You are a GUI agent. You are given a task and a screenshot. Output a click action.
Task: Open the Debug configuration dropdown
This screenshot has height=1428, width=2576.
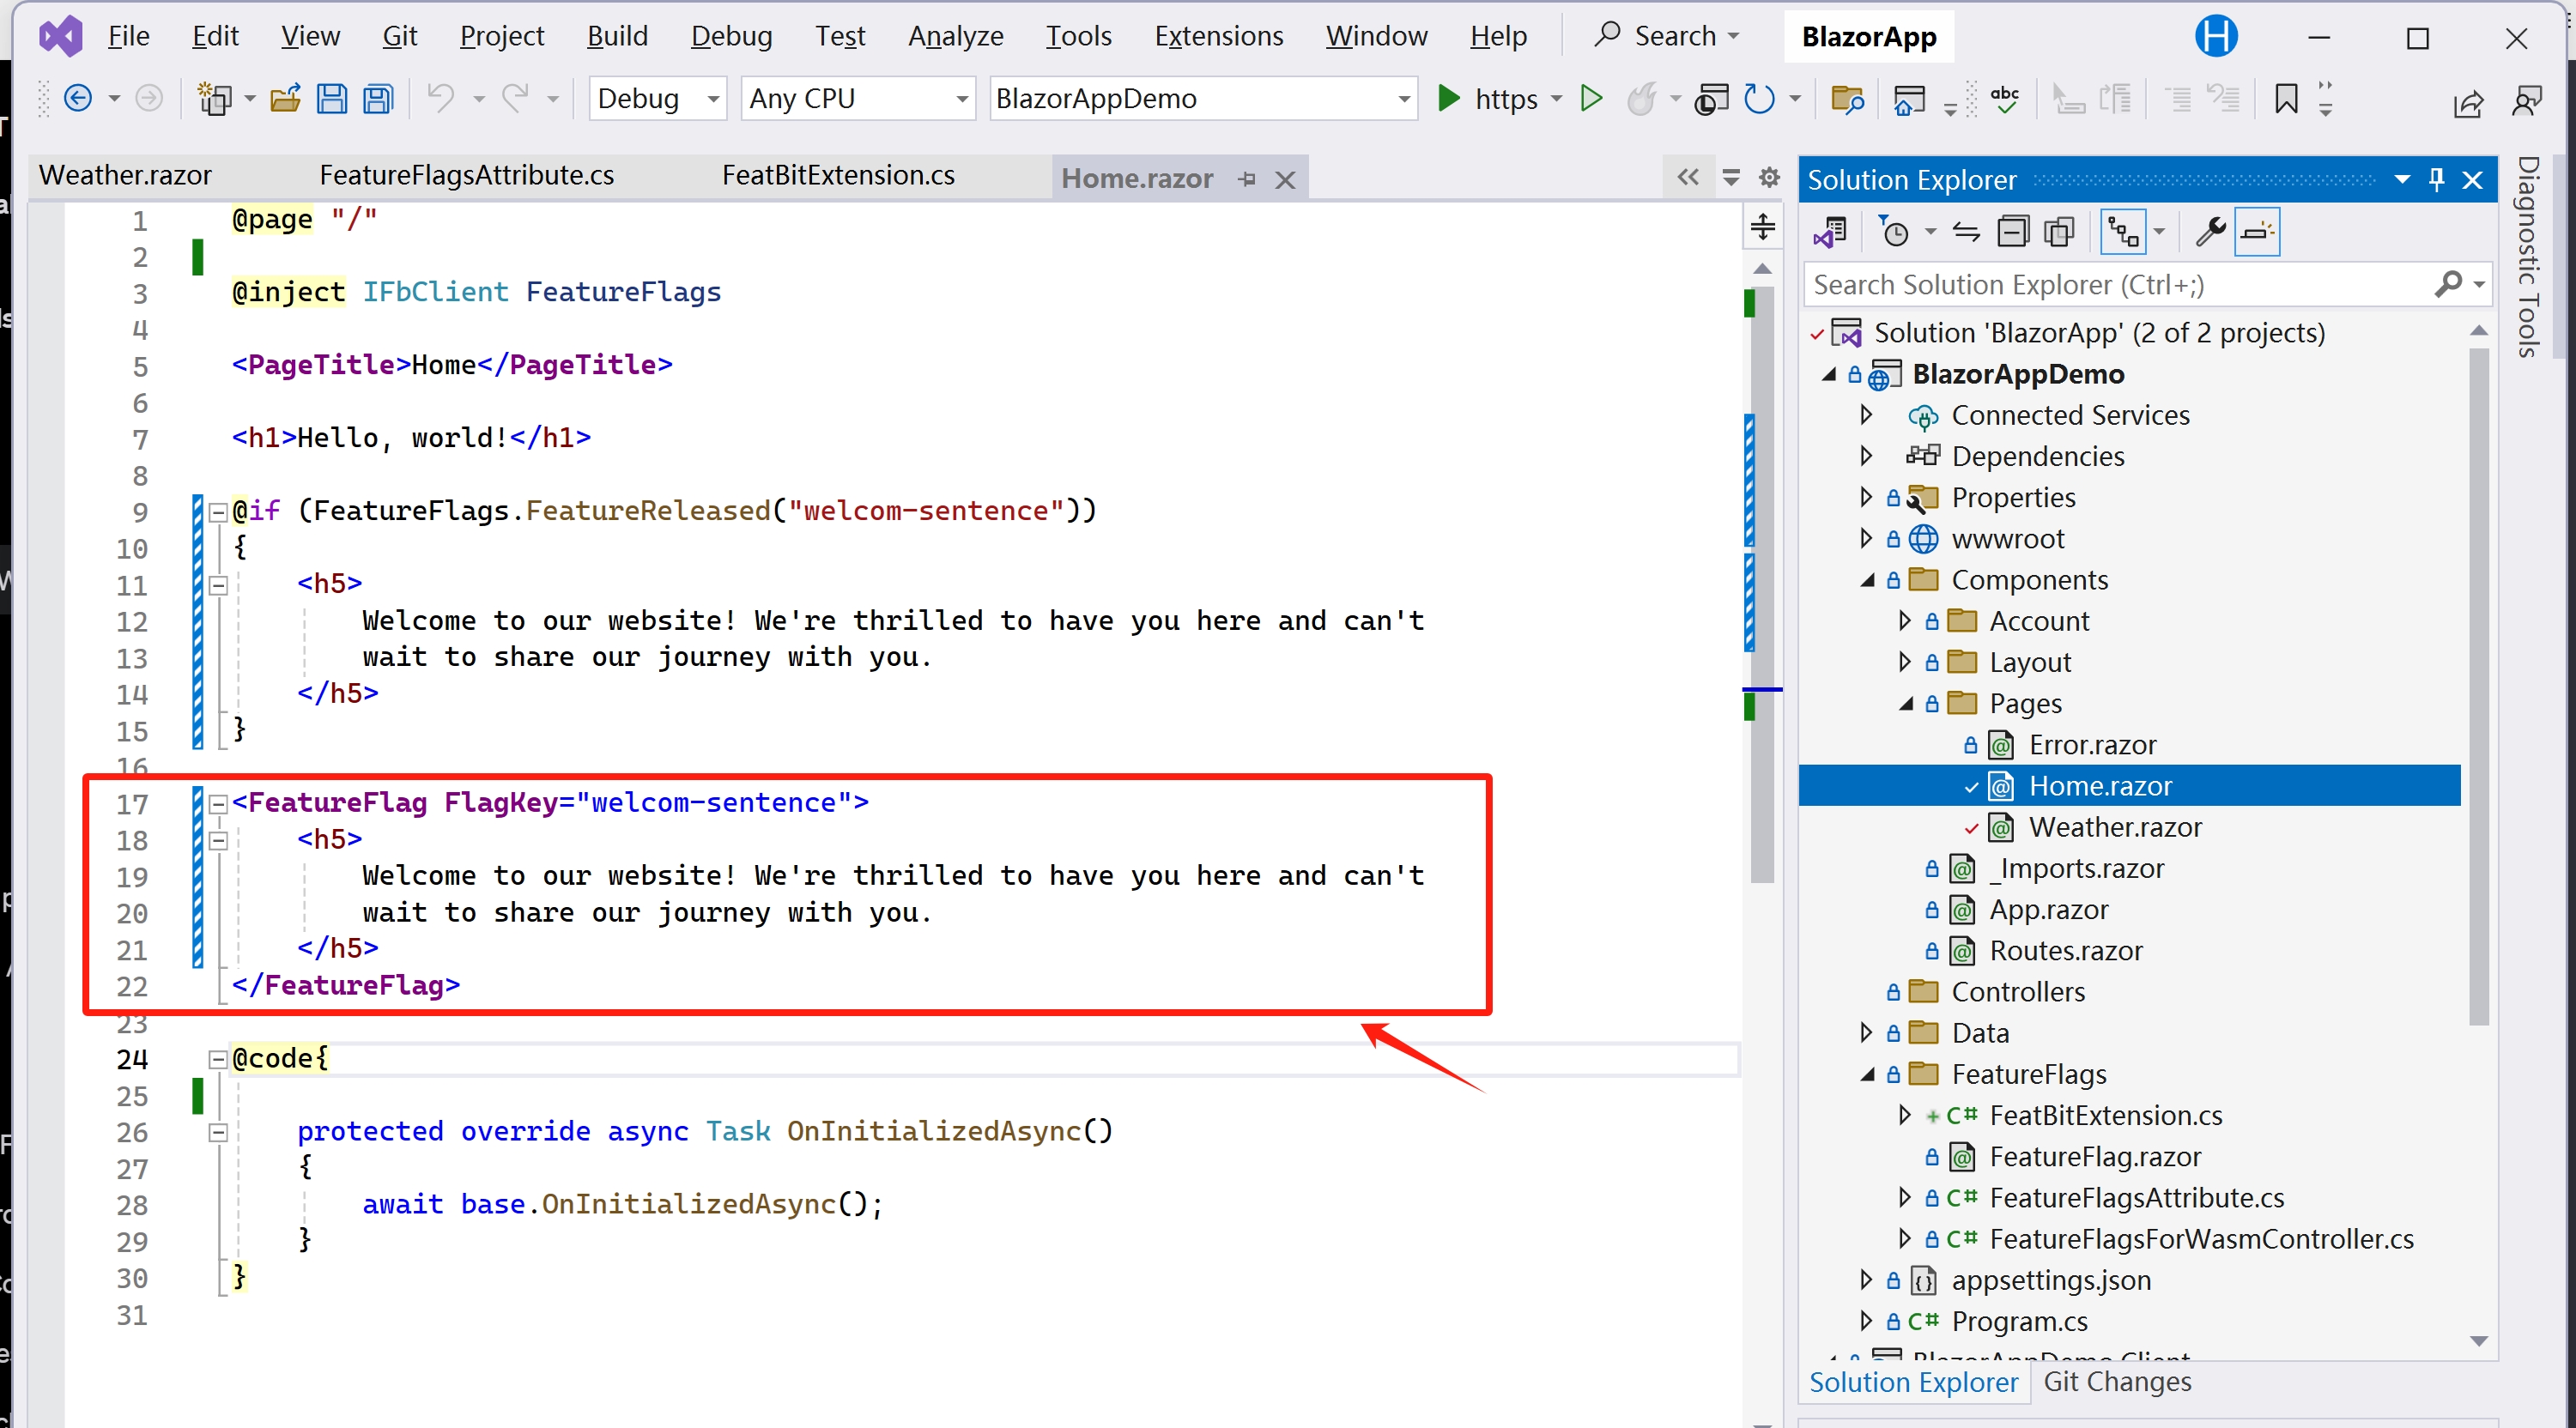coord(657,98)
